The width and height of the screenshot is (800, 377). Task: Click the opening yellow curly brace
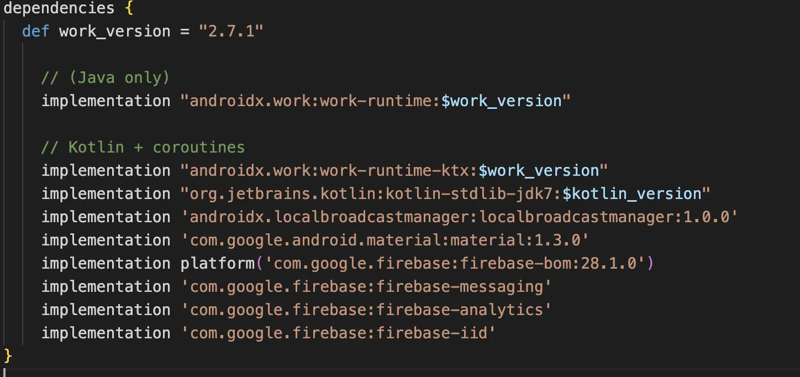pos(129,9)
